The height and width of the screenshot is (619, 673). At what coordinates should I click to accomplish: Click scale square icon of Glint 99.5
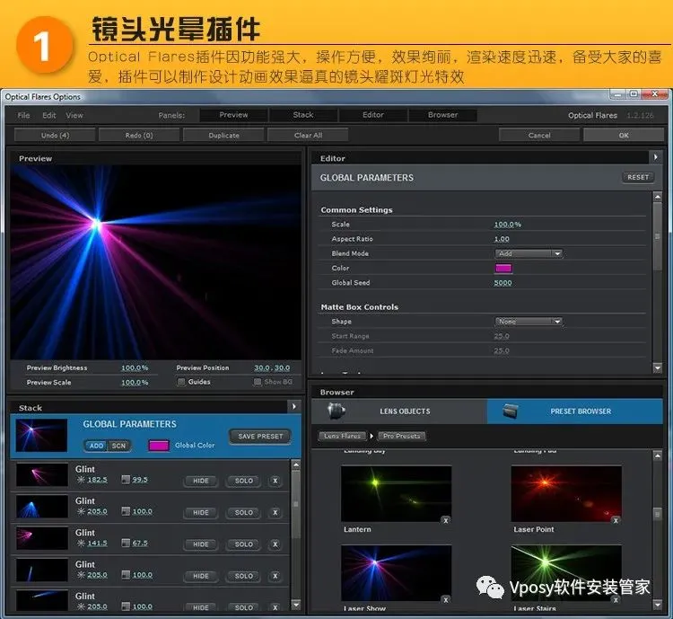[x=126, y=479]
